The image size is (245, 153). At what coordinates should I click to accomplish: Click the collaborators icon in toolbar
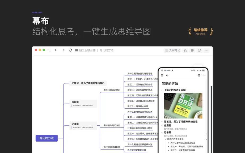(x=192, y=50)
